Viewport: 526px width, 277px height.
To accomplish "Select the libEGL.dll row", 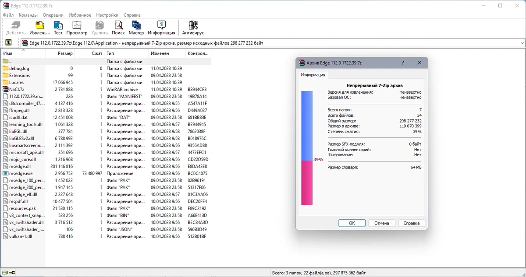I will (105, 131).
